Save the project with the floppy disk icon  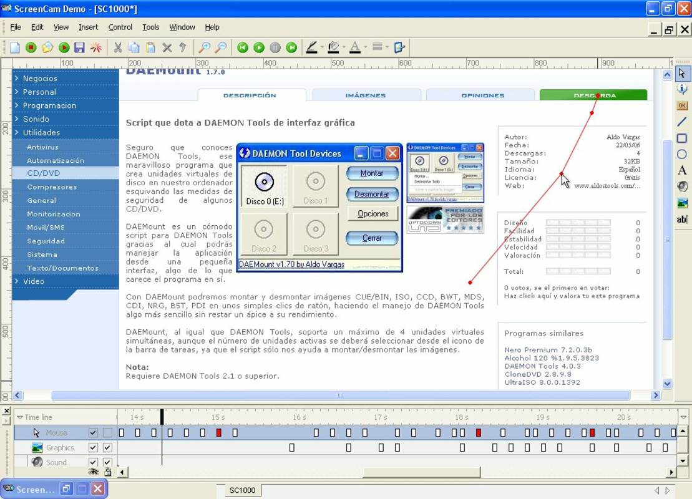click(79, 47)
